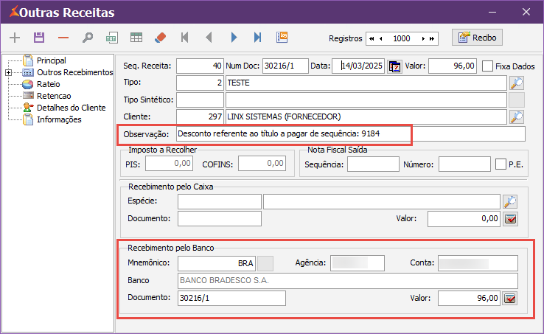This screenshot has height=334, width=544.
Task: Go to next record blue arrow
Action: [234, 38]
